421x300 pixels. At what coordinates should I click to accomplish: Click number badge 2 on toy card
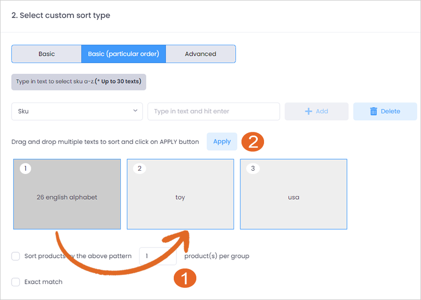(x=139, y=169)
